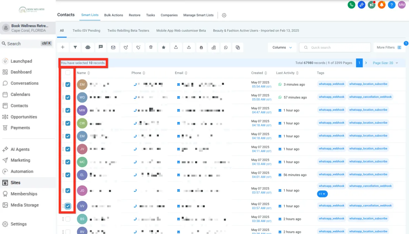Image resolution: width=409 pixels, height=234 pixels.
Task: Click the green phone dialer icon
Action: tap(351, 5)
